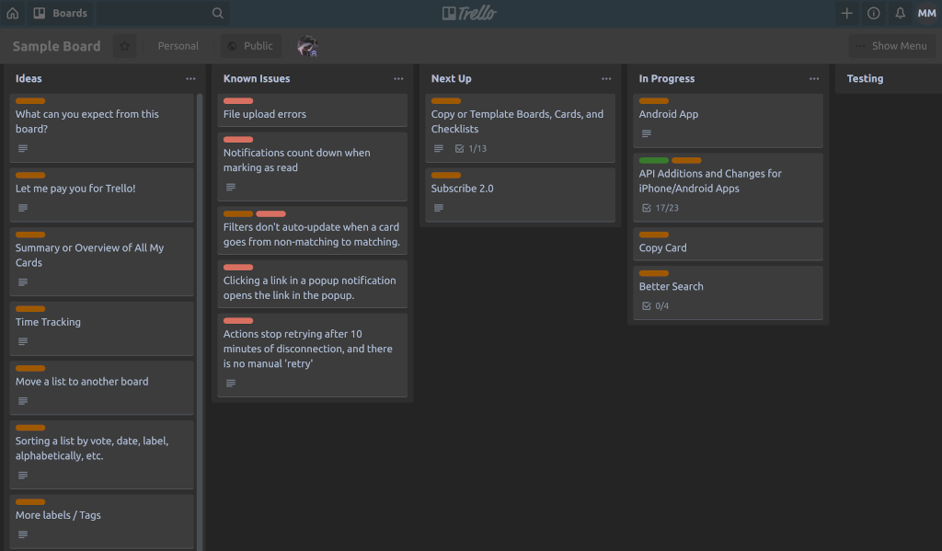Open 'Actions stop retrying' card

pos(312,355)
